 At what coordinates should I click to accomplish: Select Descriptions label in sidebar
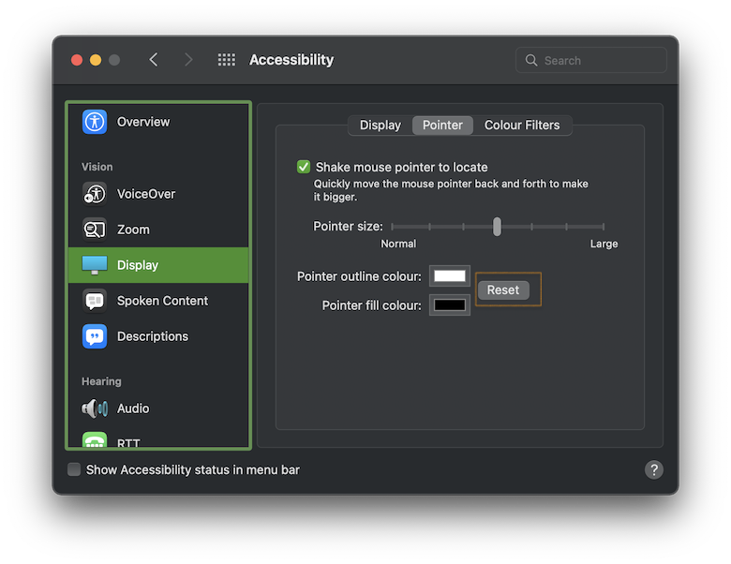tap(153, 336)
